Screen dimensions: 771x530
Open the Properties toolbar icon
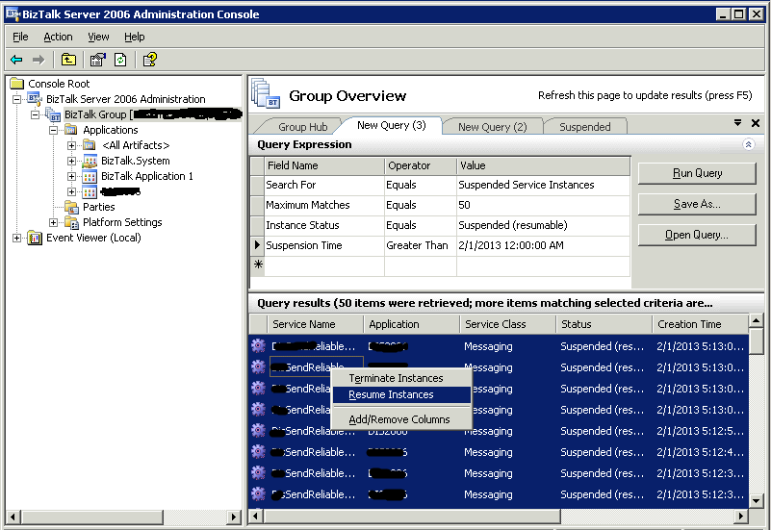97,60
